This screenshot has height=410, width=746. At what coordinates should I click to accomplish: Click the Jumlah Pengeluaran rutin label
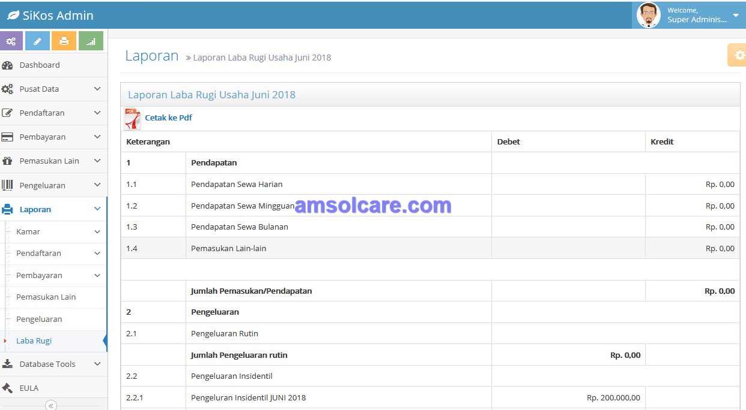click(239, 355)
